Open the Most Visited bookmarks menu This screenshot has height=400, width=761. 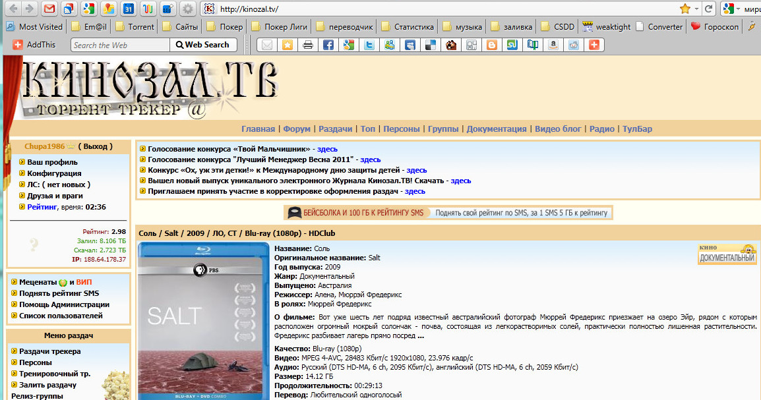[34, 26]
